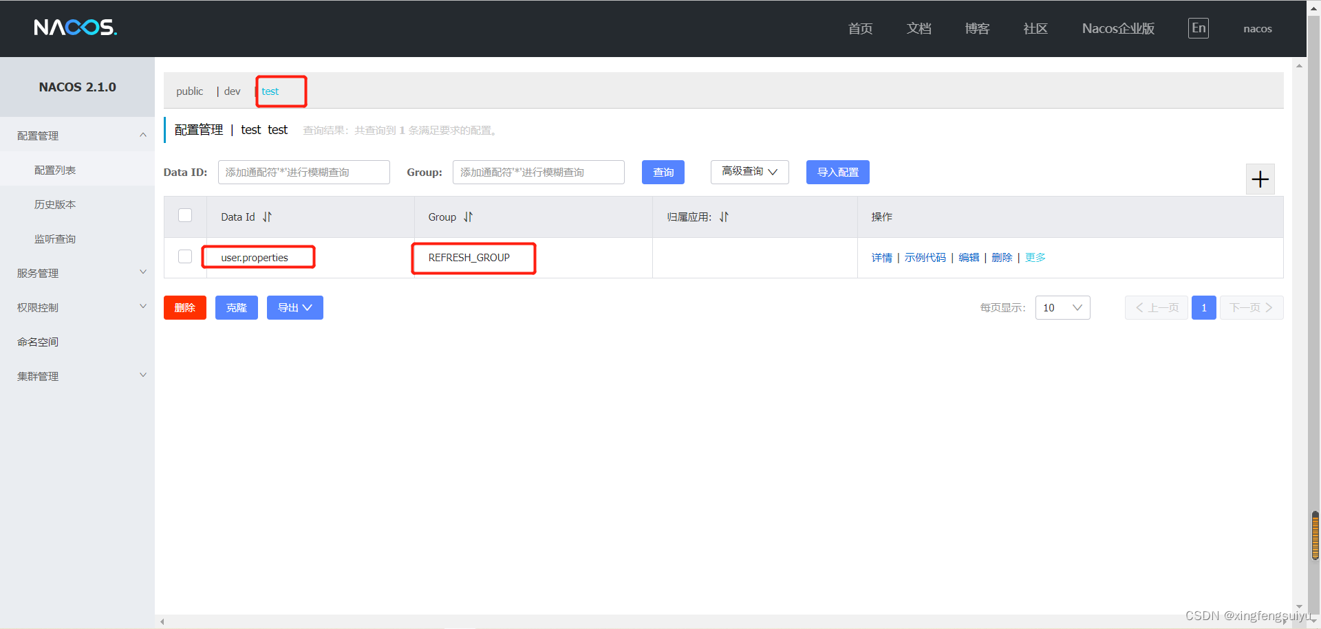Click the 上一页 previous page arrow
Viewport: 1321px width, 629px height.
tap(1156, 307)
